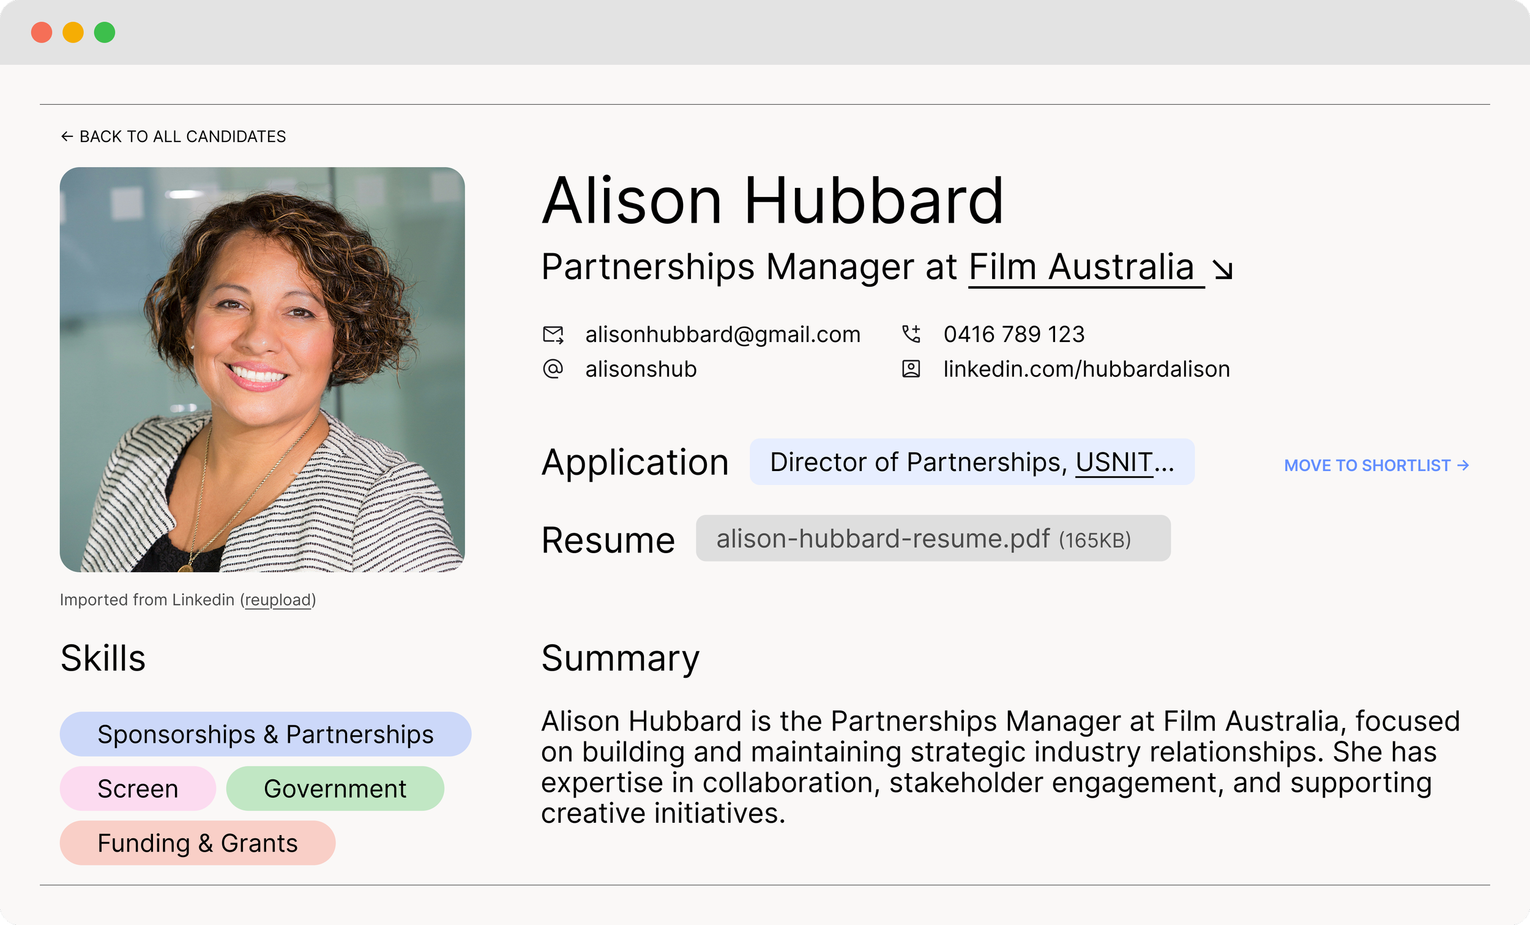This screenshot has height=925, width=1530.
Task: Click the Summary heading
Action: click(x=621, y=659)
